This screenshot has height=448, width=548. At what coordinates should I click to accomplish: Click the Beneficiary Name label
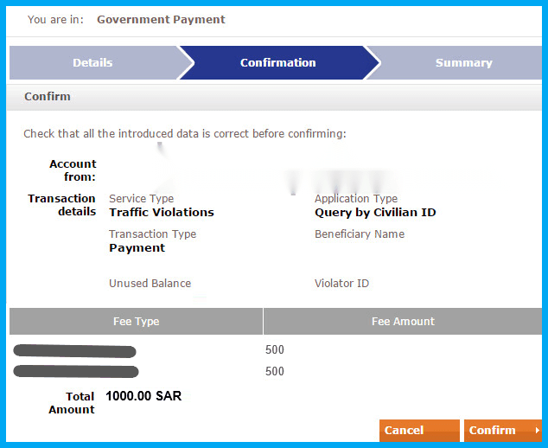pos(360,234)
